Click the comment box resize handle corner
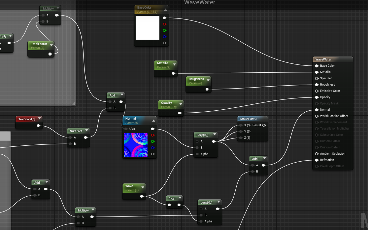 click(x=74, y=103)
